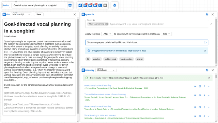Click citation marker [1] in manuscript text
218x123 pixels.
click(6, 52)
